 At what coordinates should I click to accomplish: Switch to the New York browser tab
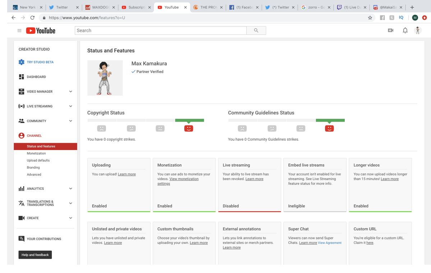27,7
